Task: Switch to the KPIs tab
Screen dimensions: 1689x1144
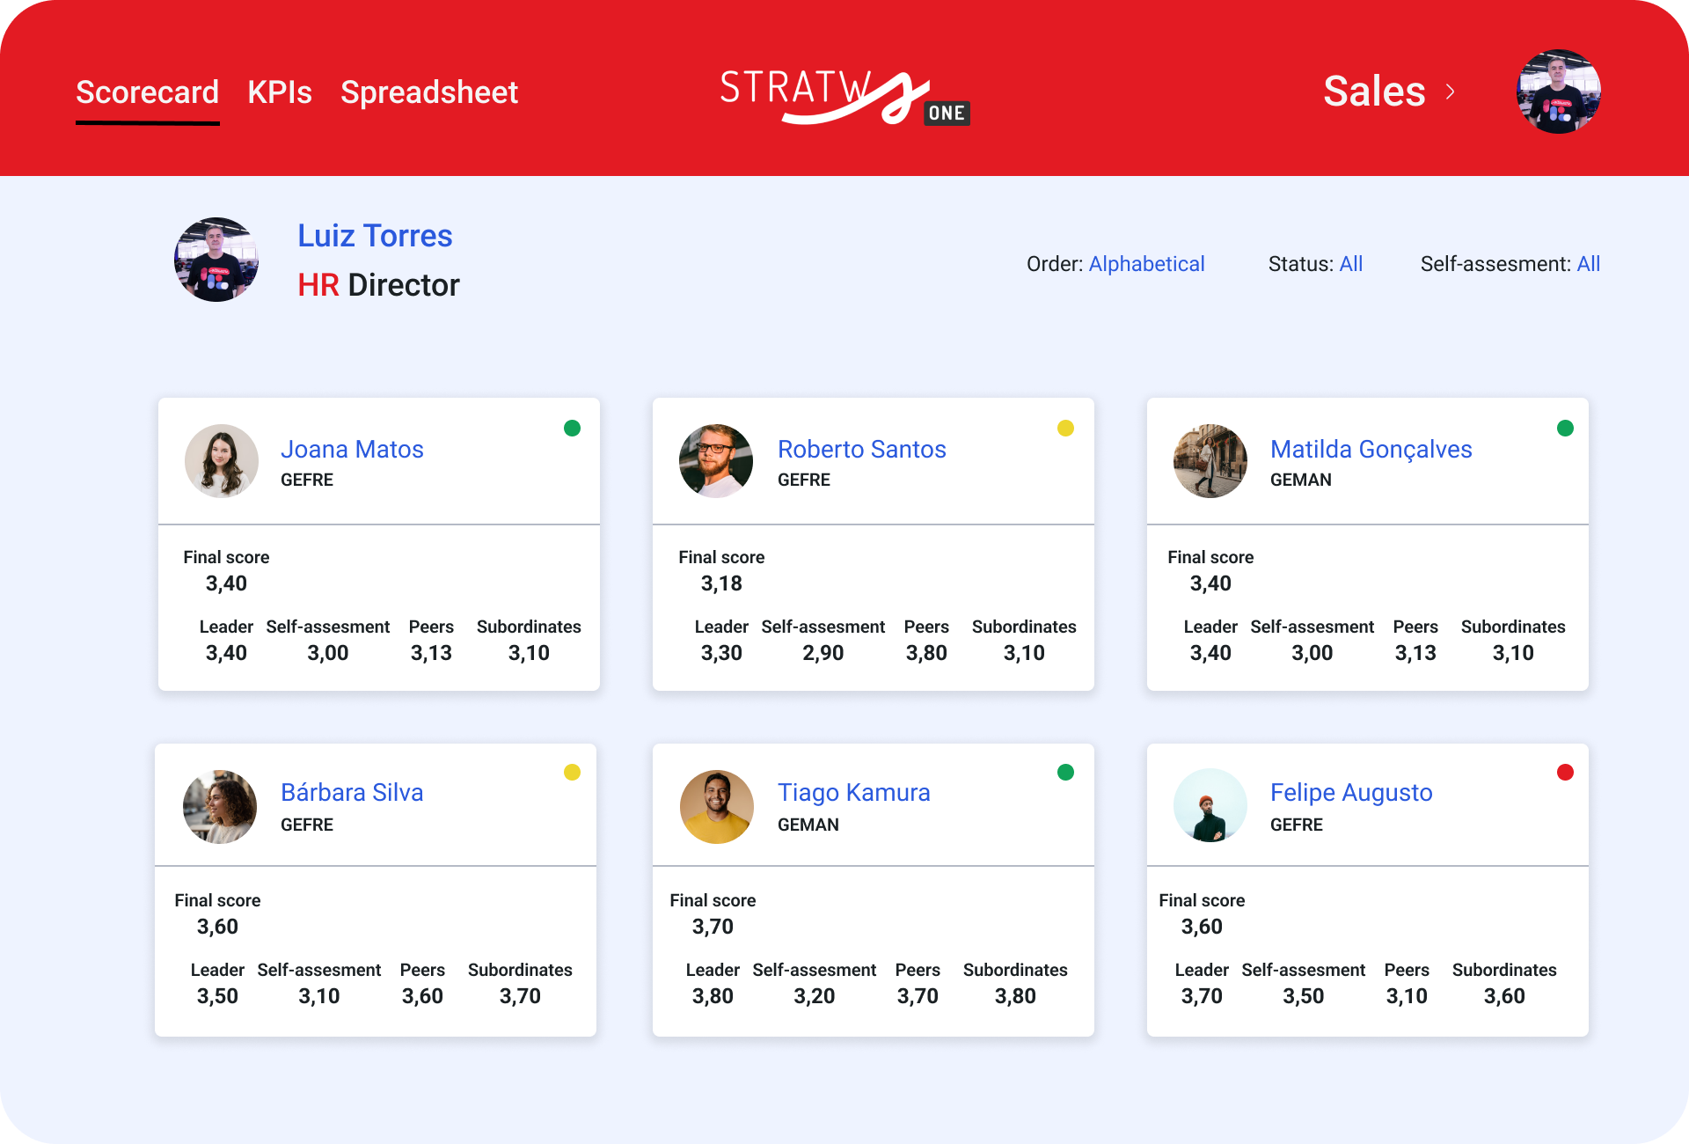Action: (280, 92)
